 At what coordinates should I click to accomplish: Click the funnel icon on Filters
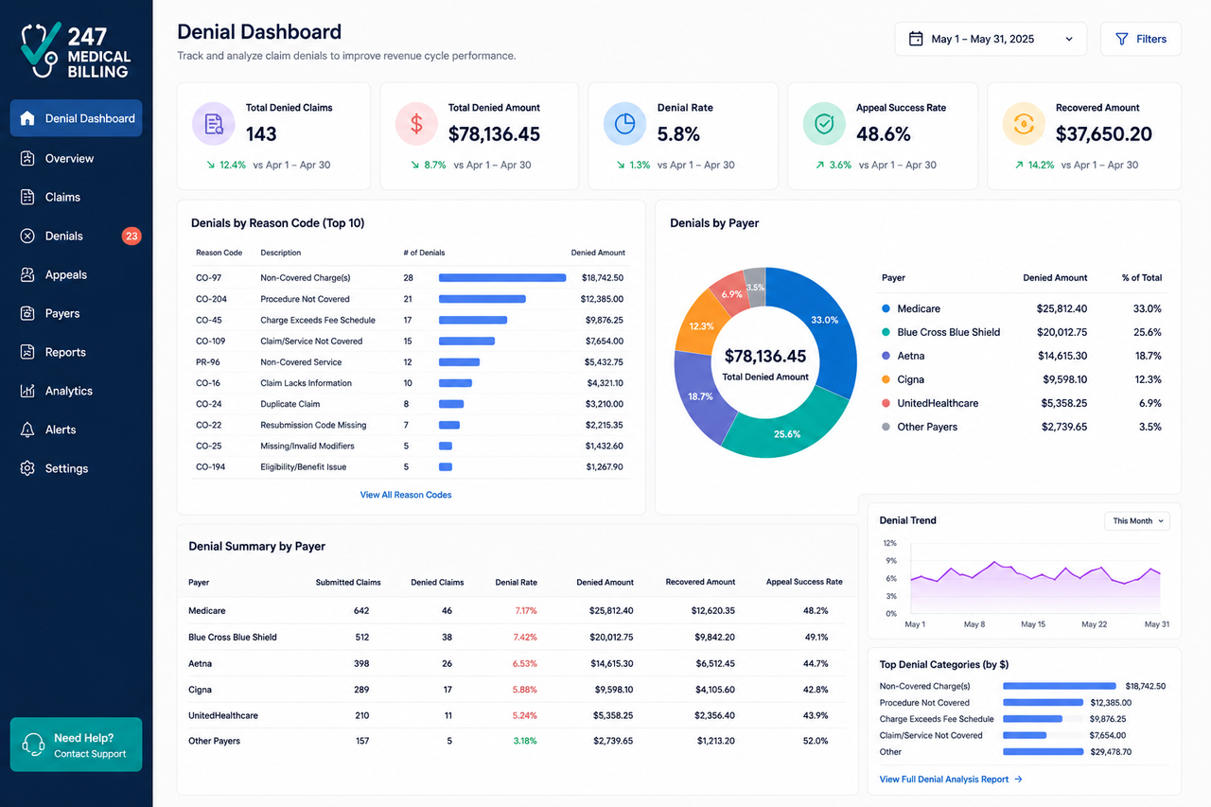click(x=1122, y=39)
